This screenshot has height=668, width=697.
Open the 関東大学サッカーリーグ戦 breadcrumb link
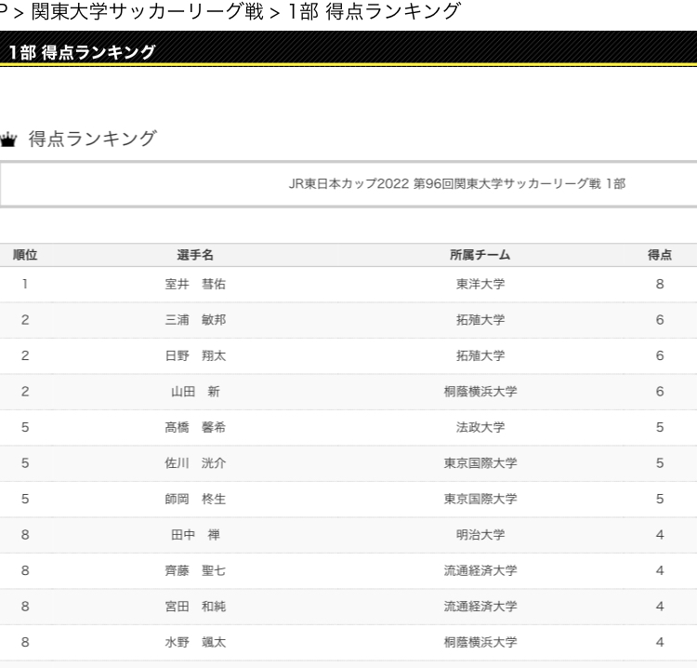click(147, 12)
